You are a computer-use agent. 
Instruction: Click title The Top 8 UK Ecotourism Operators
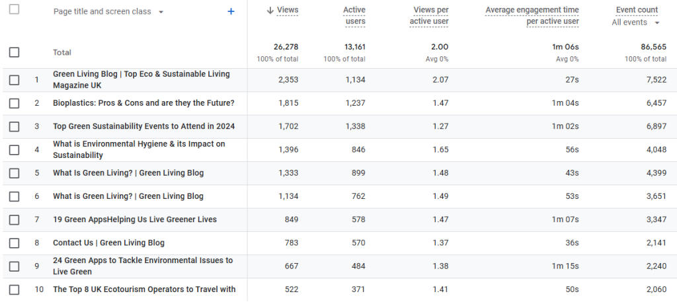(144, 289)
